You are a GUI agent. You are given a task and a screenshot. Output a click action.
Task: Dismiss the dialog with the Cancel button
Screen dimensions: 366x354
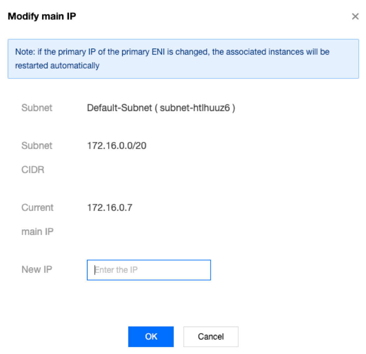pyautogui.click(x=211, y=336)
